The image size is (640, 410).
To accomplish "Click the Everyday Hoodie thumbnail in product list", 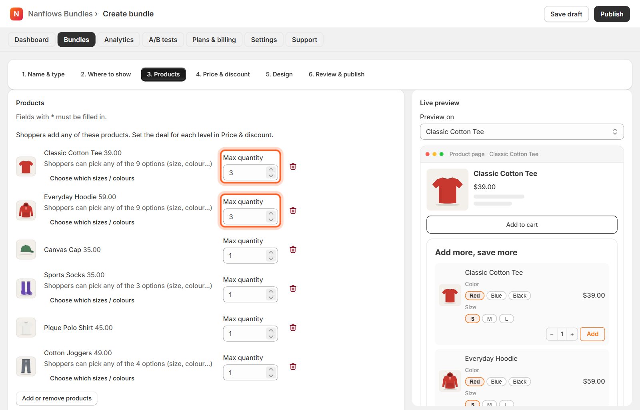I will point(26,210).
